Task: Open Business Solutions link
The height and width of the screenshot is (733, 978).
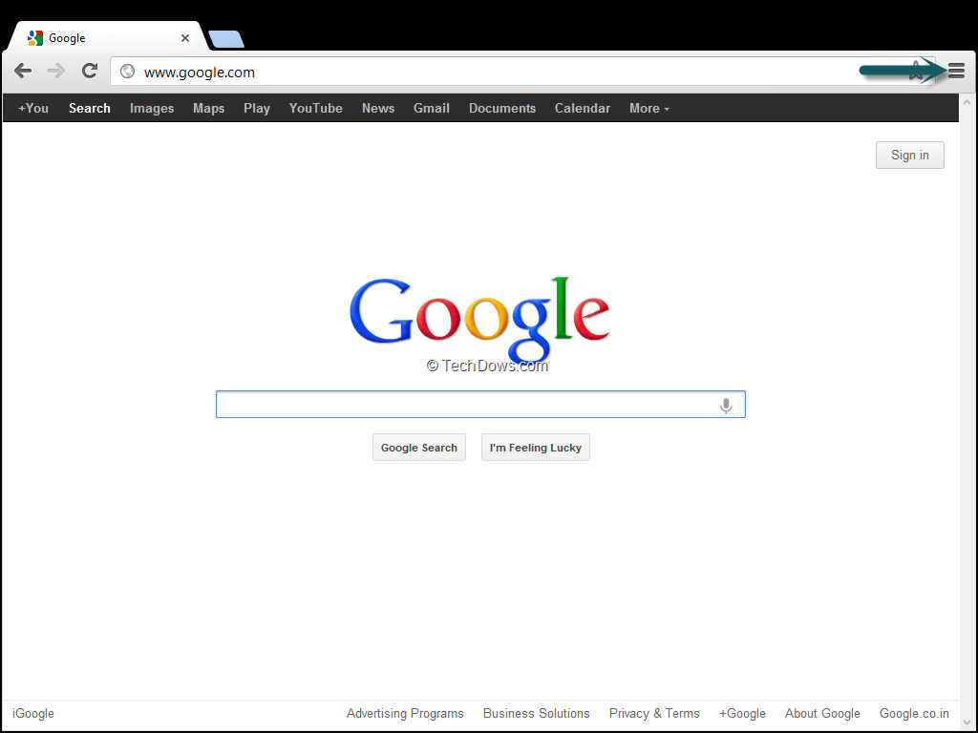Action: [536, 713]
